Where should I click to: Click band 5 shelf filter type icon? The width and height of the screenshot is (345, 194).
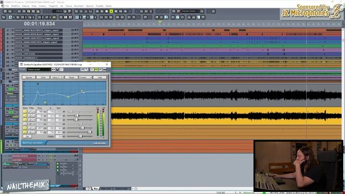pyautogui.click(x=30, y=128)
